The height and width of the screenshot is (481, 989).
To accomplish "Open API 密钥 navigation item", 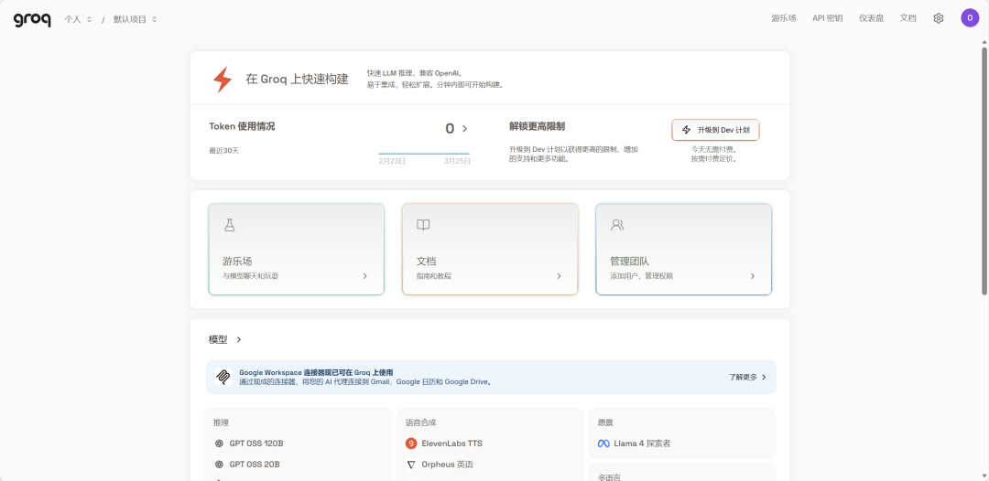I will coord(827,18).
